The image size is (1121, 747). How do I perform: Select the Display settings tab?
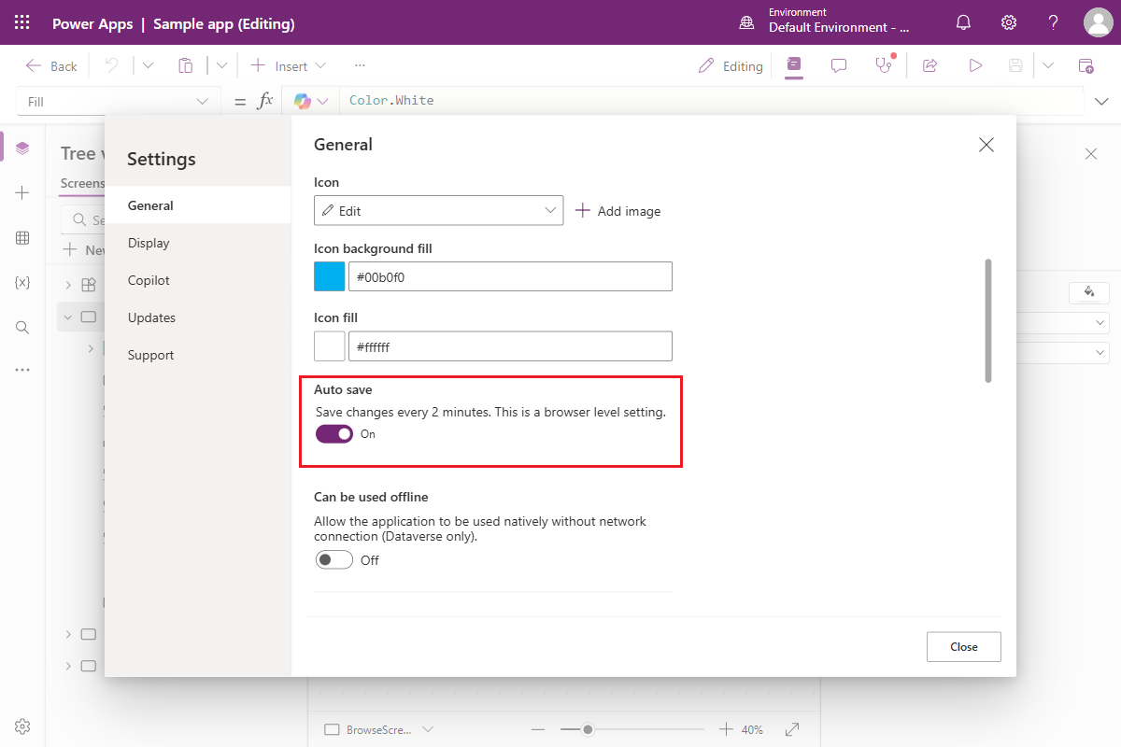click(198, 243)
